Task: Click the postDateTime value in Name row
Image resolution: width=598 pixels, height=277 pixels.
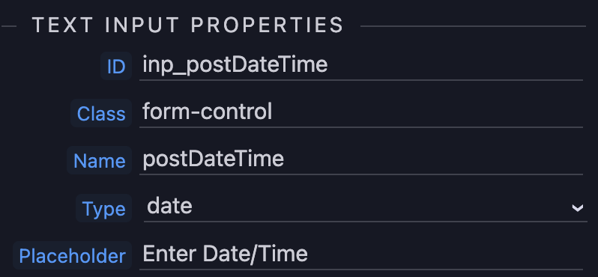Action: (213, 159)
